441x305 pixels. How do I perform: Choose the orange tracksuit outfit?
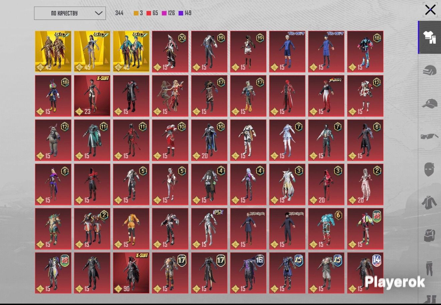coord(131,229)
